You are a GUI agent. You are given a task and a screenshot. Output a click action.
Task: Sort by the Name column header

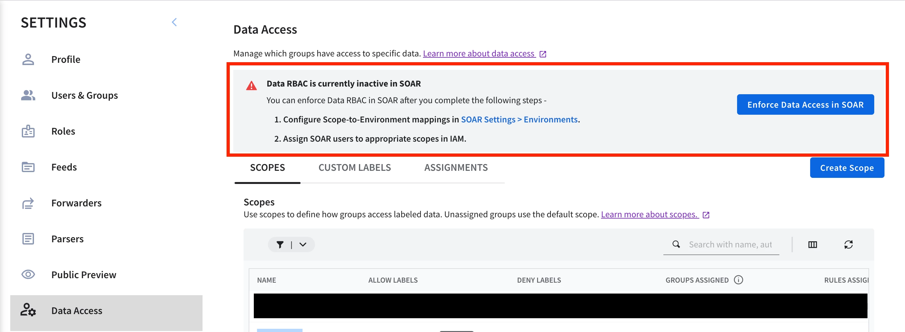tap(266, 280)
